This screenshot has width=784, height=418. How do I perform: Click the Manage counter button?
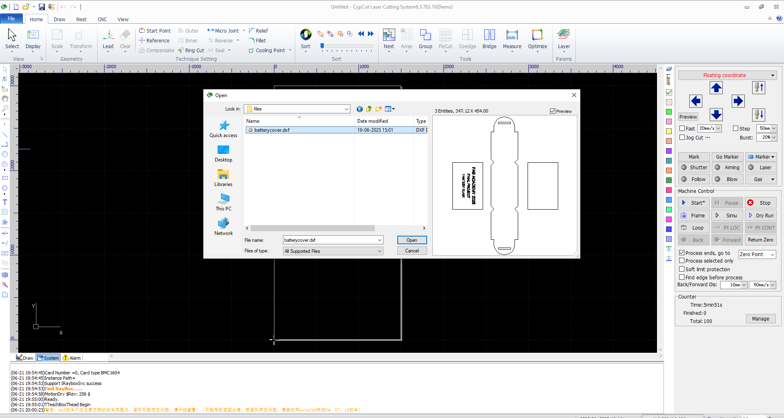tap(761, 319)
